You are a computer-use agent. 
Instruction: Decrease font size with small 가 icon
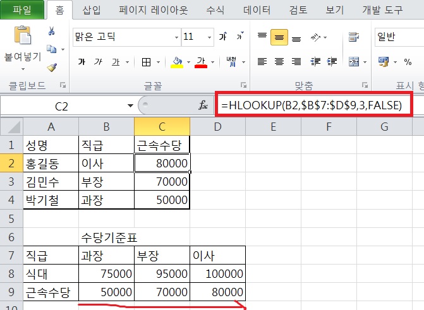click(x=240, y=36)
